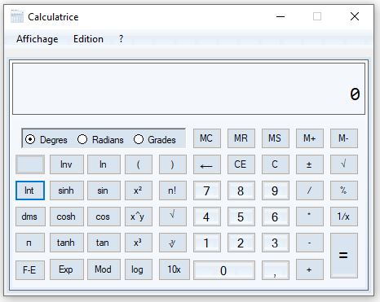Click the Mod modulo button

click(x=104, y=269)
